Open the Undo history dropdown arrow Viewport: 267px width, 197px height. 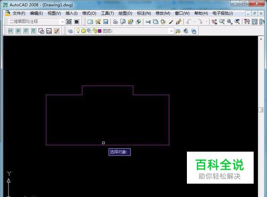tap(194, 22)
